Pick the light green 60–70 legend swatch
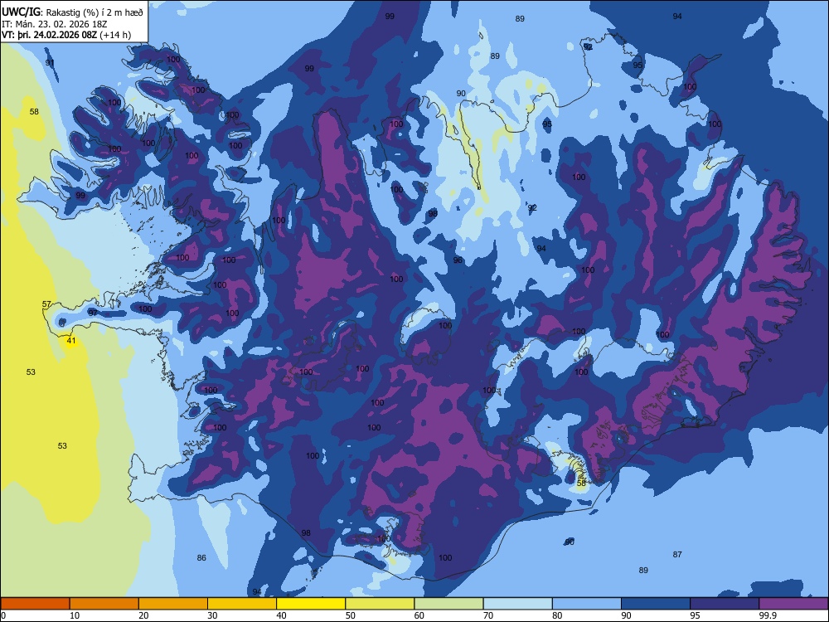The width and height of the screenshot is (829, 622). (x=448, y=604)
